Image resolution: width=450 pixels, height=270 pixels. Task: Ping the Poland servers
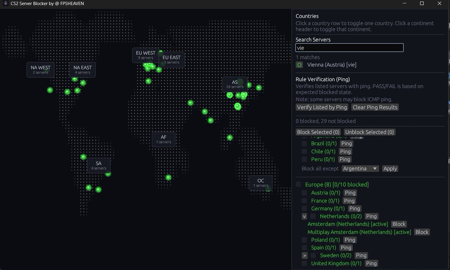point(350,240)
